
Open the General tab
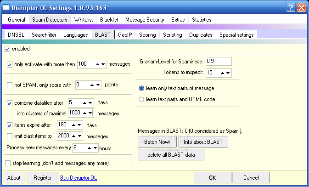click(17, 20)
